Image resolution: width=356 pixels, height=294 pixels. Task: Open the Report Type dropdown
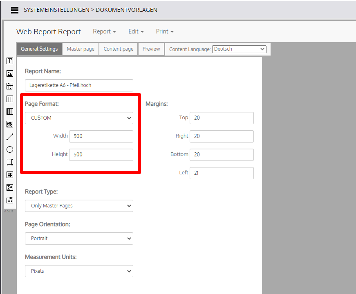point(79,206)
